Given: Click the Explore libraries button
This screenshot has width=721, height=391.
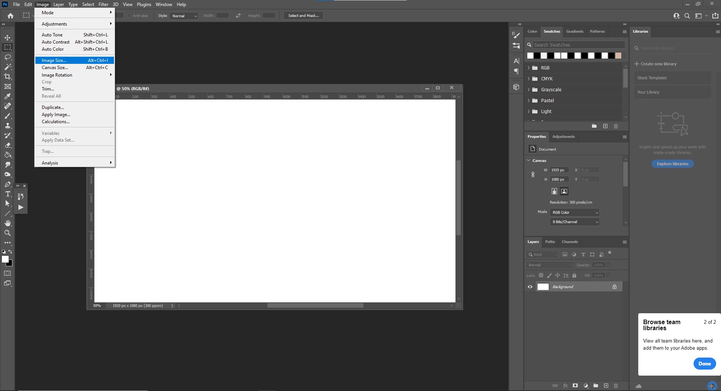Looking at the screenshot, I should coord(672,164).
